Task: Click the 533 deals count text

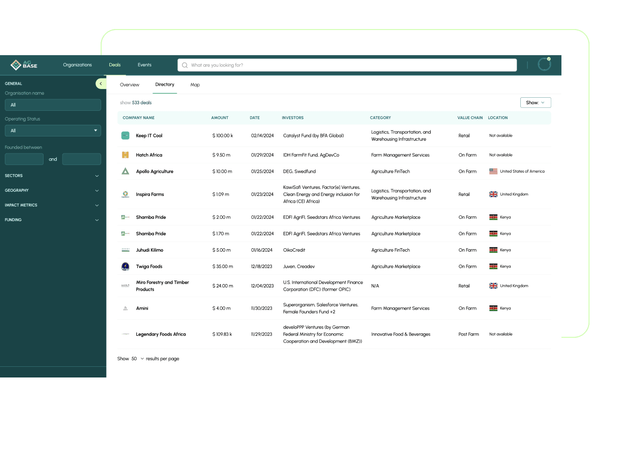Action: (x=142, y=103)
